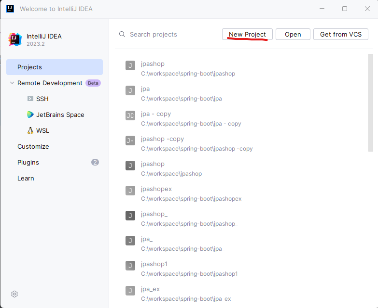Open project named jpashop_
The height and width of the screenshot is (308, 378).
pyautogui.click(x=154, y=214)
